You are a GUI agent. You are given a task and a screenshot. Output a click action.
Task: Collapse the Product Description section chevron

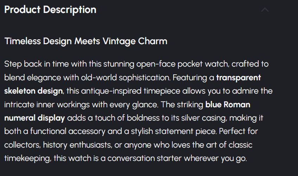[265, 10]
